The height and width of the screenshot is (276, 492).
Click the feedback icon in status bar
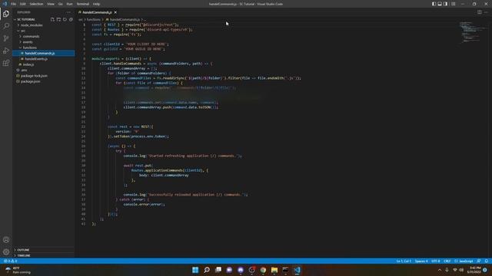(x=479, y=261)
